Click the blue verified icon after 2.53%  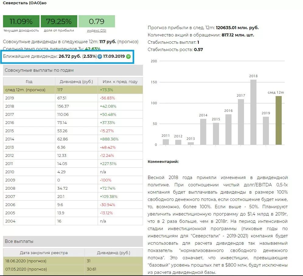(x=100, y=57)
